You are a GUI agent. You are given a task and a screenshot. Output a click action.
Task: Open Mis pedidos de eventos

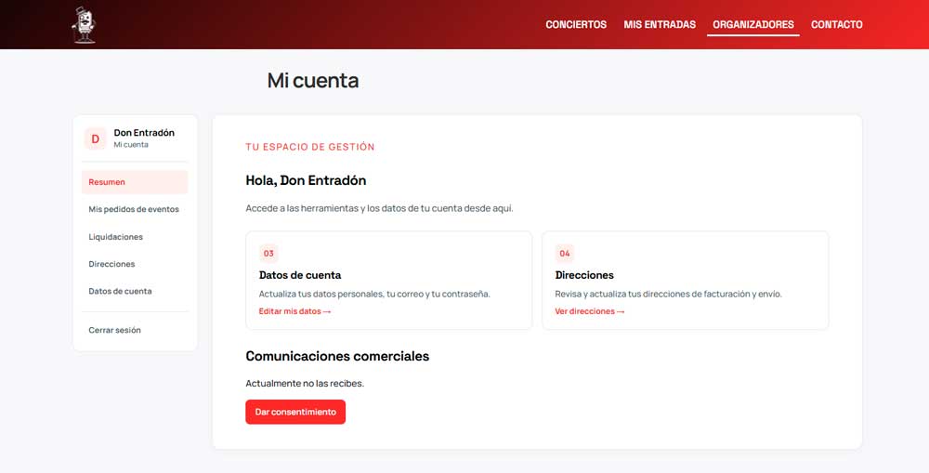point(135,209)
